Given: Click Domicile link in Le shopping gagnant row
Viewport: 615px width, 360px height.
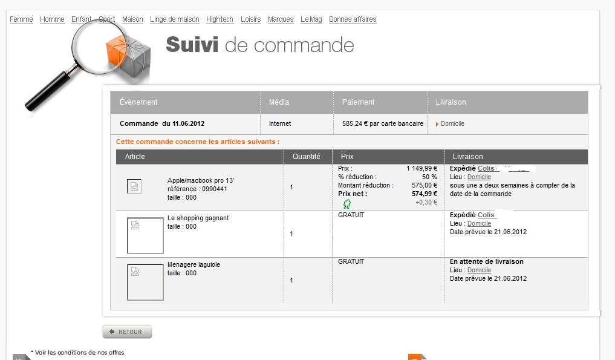Looking at the screenshot, I should pos(479,223).
